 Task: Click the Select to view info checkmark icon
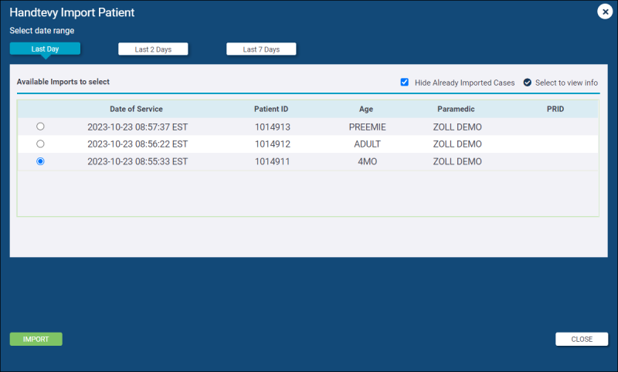tap(528, 83)
